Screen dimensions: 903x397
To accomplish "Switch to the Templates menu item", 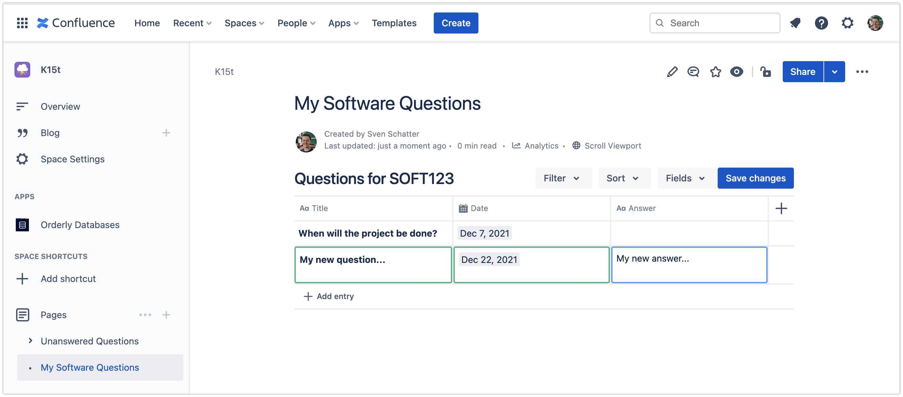I will [x=394, y=23].
